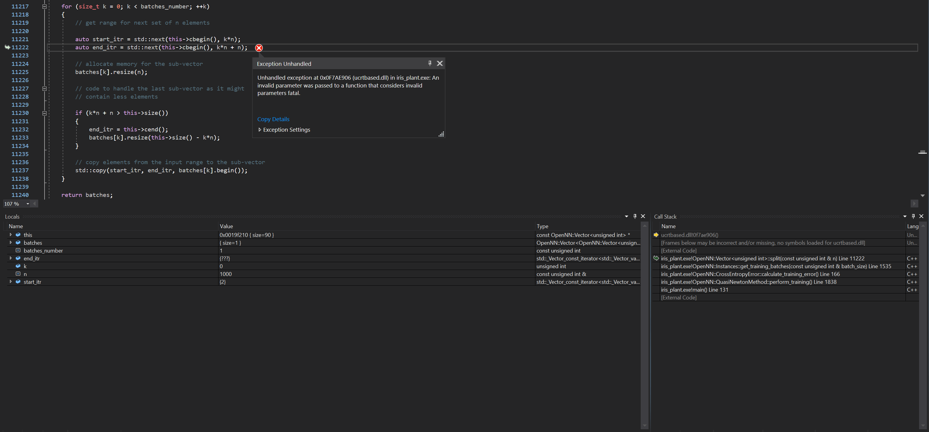
Task: Select value 1000 of variable n
Action: (225, 274)
